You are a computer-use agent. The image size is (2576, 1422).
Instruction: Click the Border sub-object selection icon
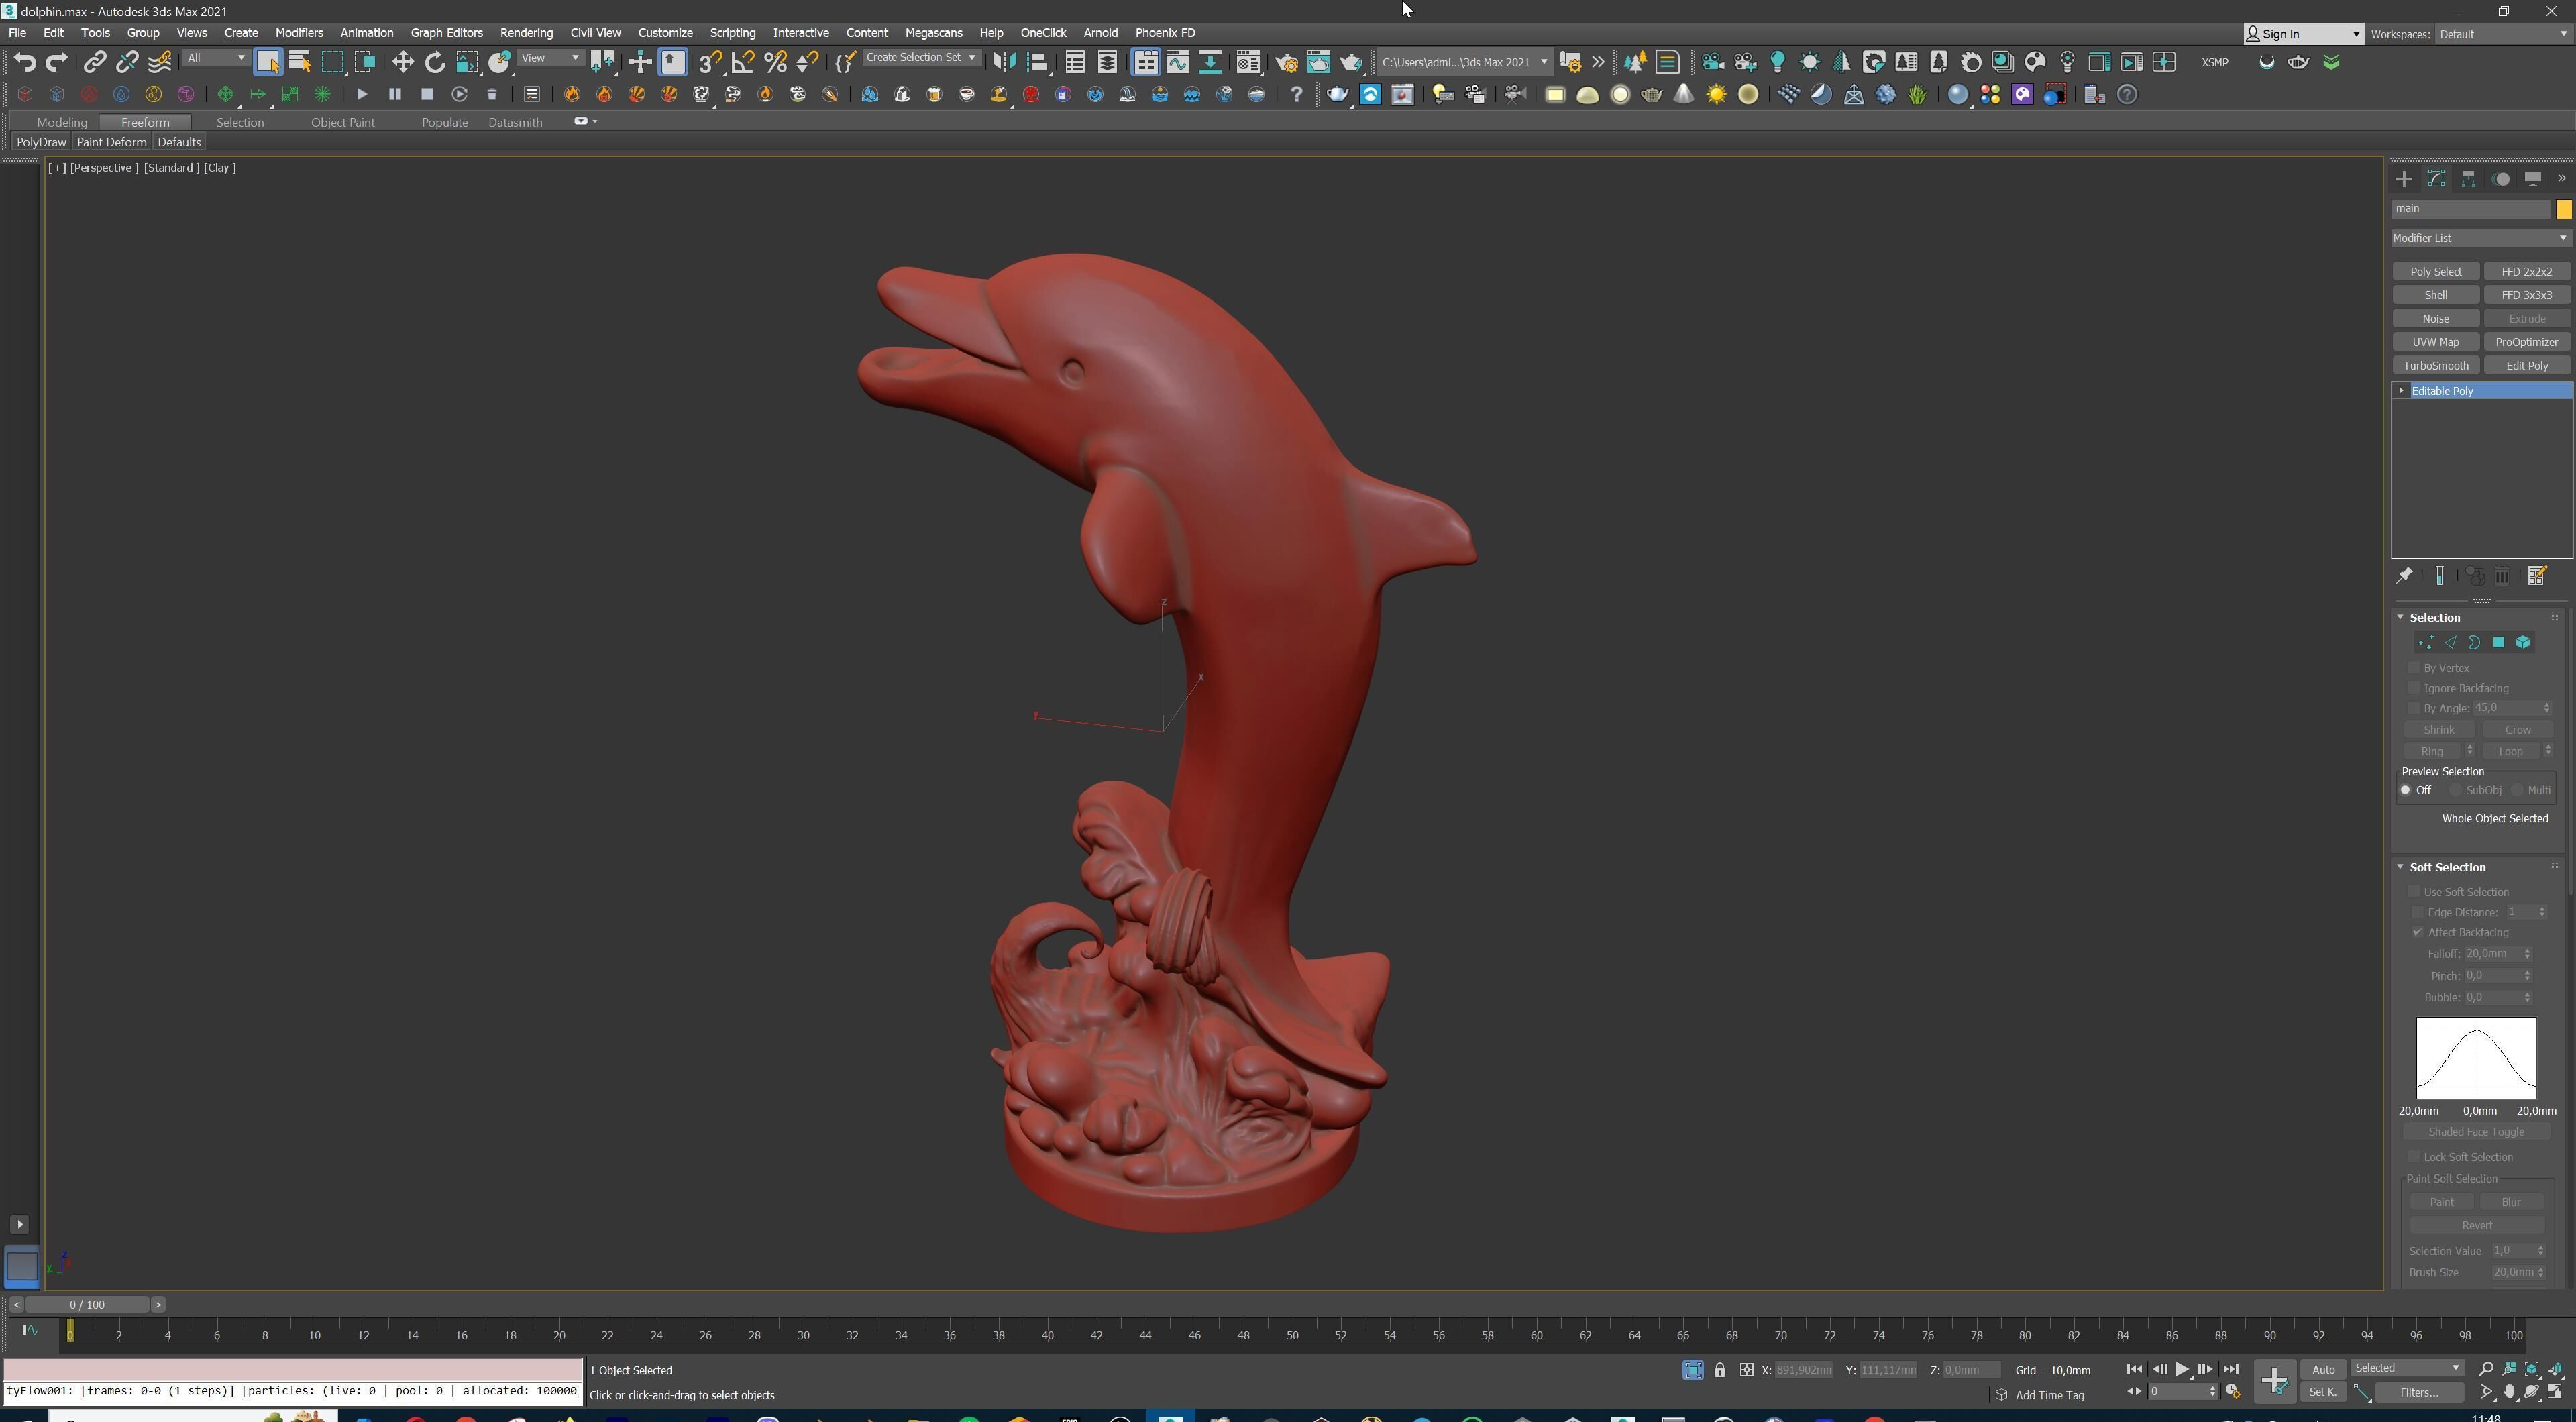click(2474, 642)
